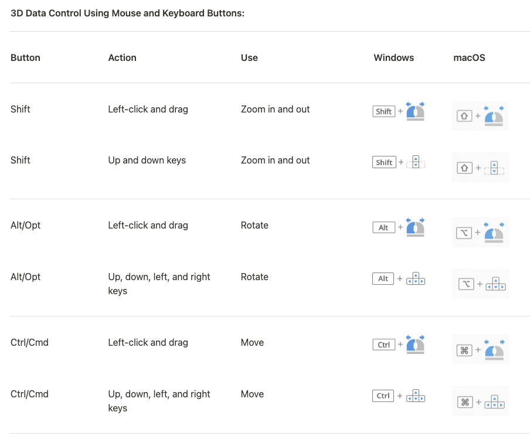Click the macOS Option plus arrow keys image
This screenshot has height=436, width=530.
(480, 284)
